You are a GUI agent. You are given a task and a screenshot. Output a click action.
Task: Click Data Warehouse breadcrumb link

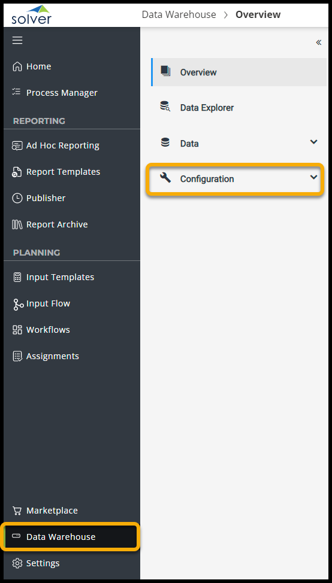pos(179,14)
